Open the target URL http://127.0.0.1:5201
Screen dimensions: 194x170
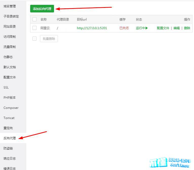pos(92,28)
